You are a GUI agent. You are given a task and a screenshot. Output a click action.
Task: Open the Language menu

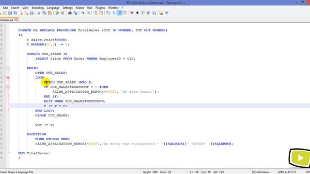pyautogui.click(x=53, y=8)
